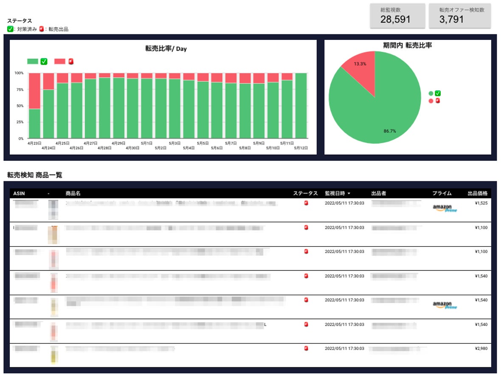The image size is (501, 377).
Task: Click the 4月24日 bar in chart
Action: coord(48,105)
